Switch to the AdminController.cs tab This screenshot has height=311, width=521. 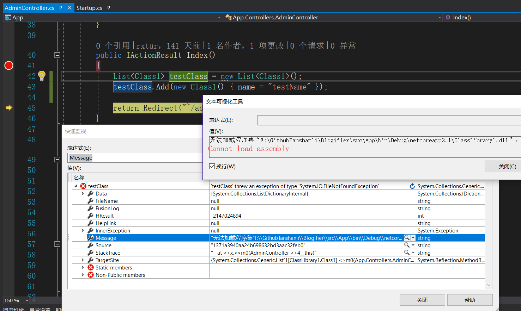click(29, 8)
